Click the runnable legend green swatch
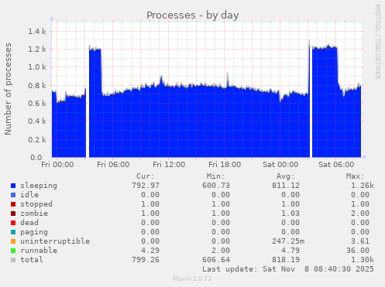385x287 pixels. 13,251
